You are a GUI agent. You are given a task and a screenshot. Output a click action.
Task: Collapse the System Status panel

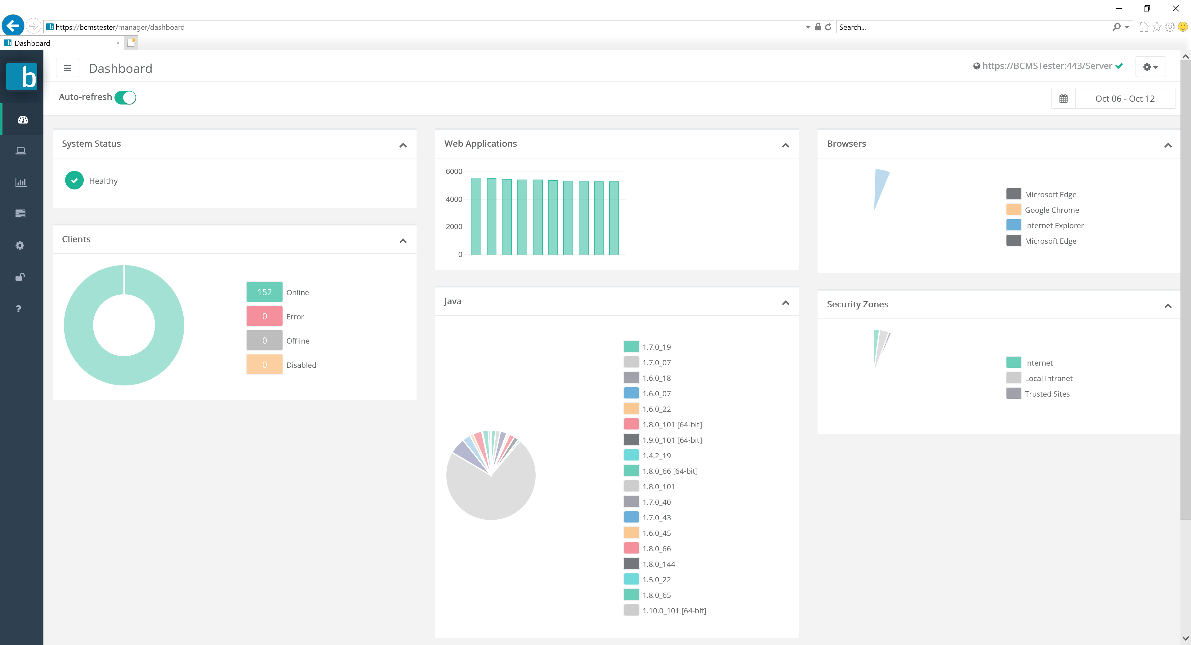(403, 145)
